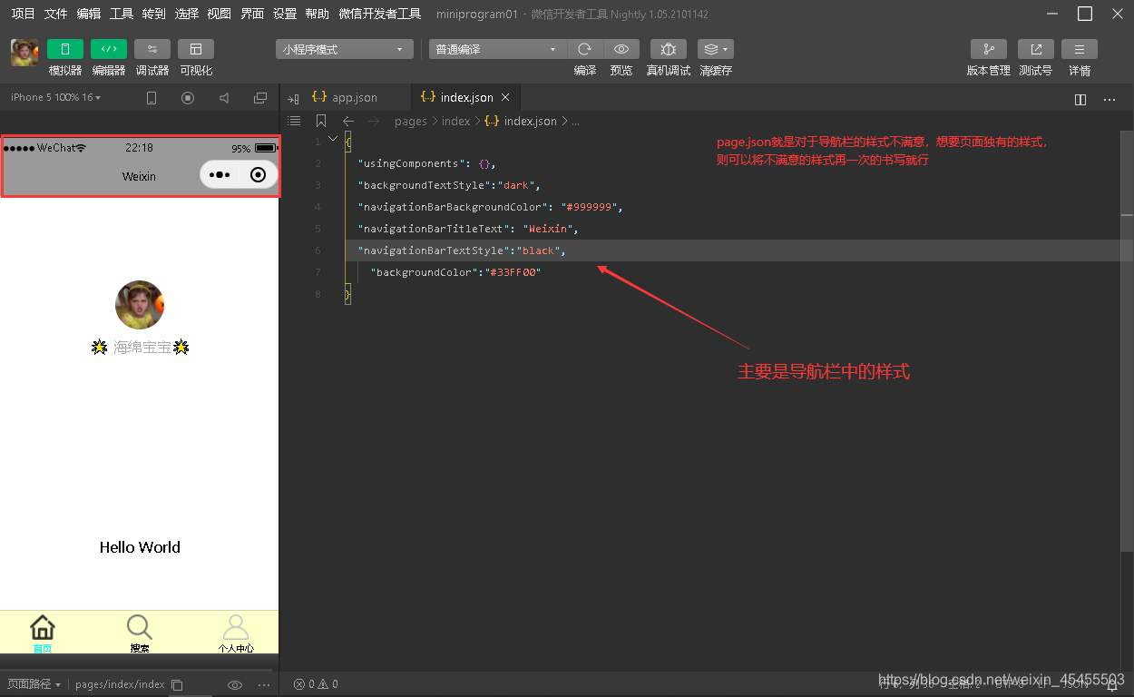Close the index.json tab
This screenshot has height=697, width=1134.
click(505, 97)
